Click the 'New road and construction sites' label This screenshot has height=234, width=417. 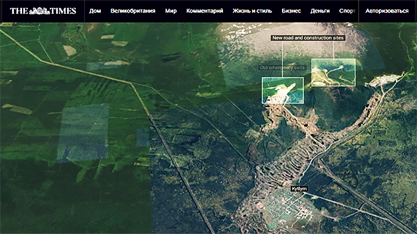pyautogui.click(x=308, y=38)
